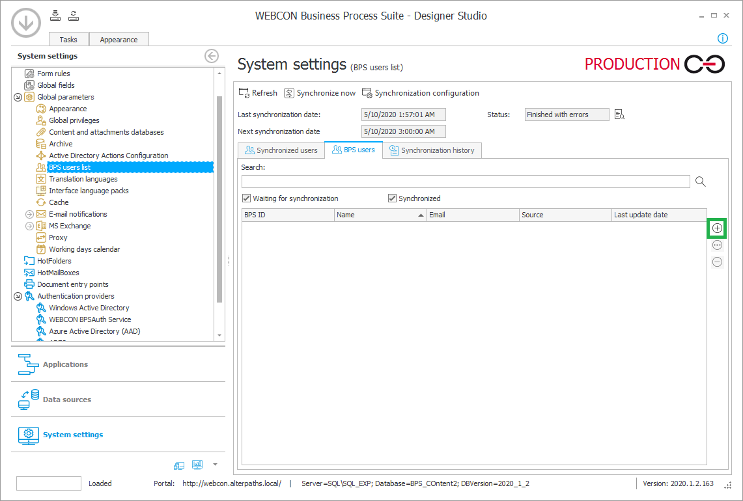The image size is (743, 501).
Task: Uncheck Waiting for synchronization
Action: [x=246, y=198]
